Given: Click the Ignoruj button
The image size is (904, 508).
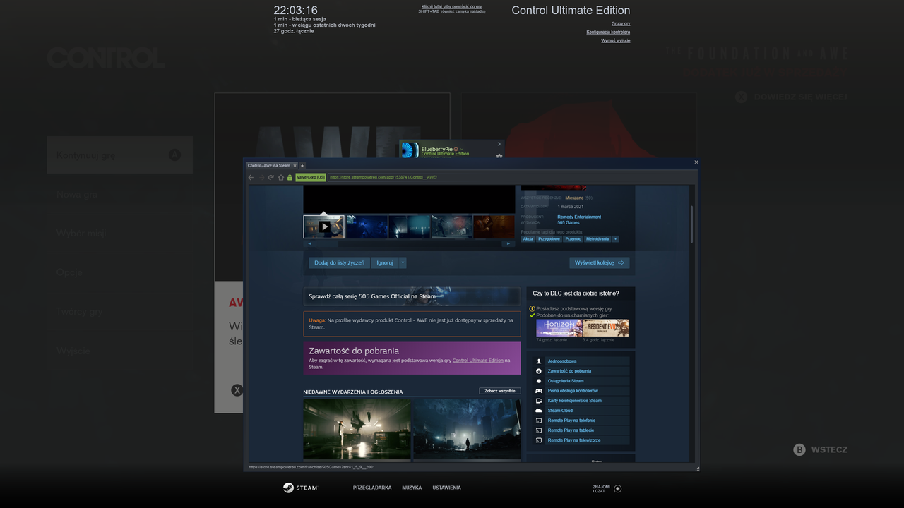Looking at the screenshot, I should pyautogui.click(x=385, y=262).
